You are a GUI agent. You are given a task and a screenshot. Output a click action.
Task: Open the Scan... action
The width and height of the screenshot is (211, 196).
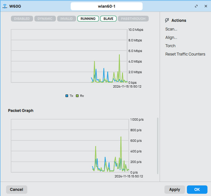[171, 29]
